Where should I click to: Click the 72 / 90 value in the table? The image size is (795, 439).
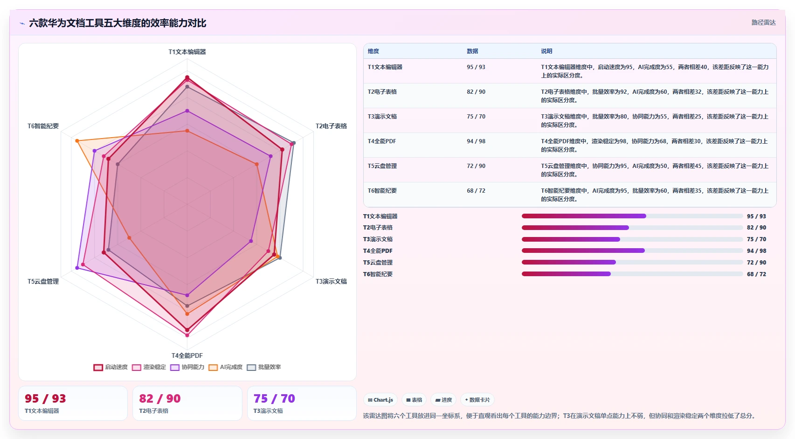click(x=476, y=166)
